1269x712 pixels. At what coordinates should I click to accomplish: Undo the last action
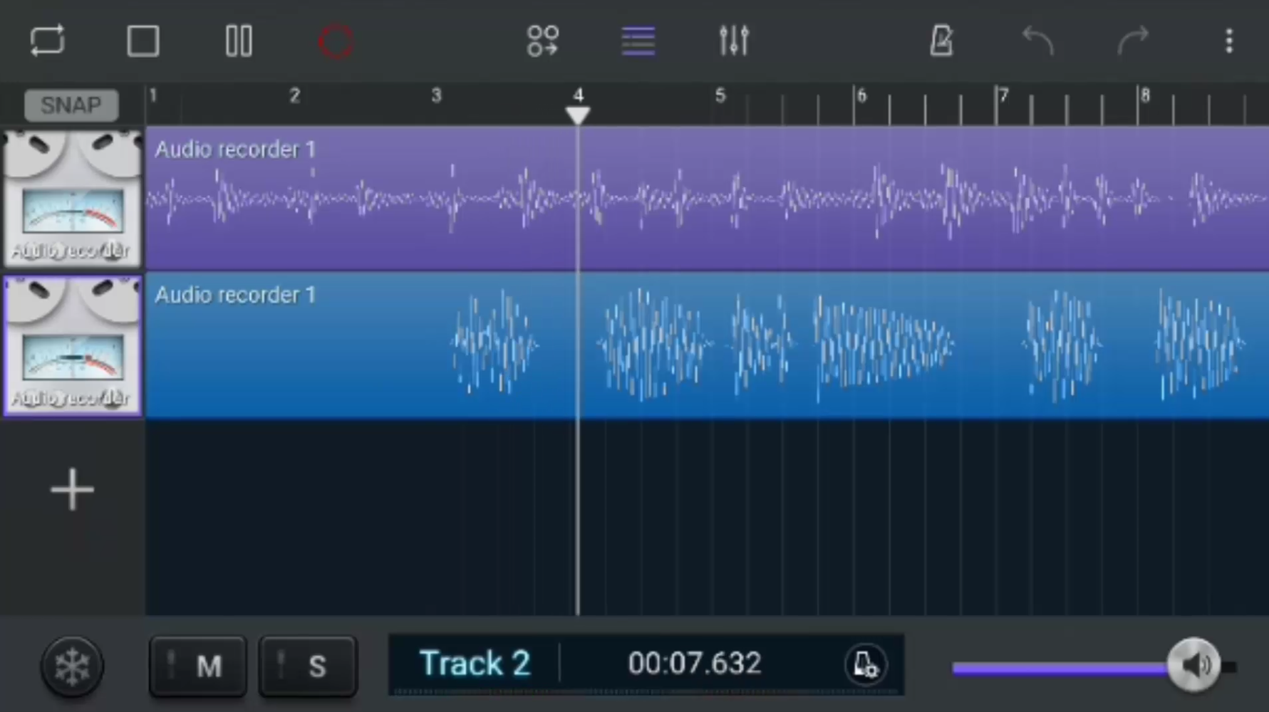[x=1037, y=41]
